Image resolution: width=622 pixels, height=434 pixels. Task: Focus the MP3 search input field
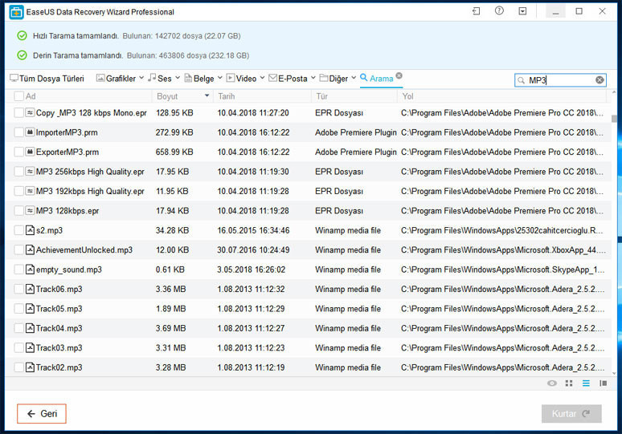click(560, 80)
